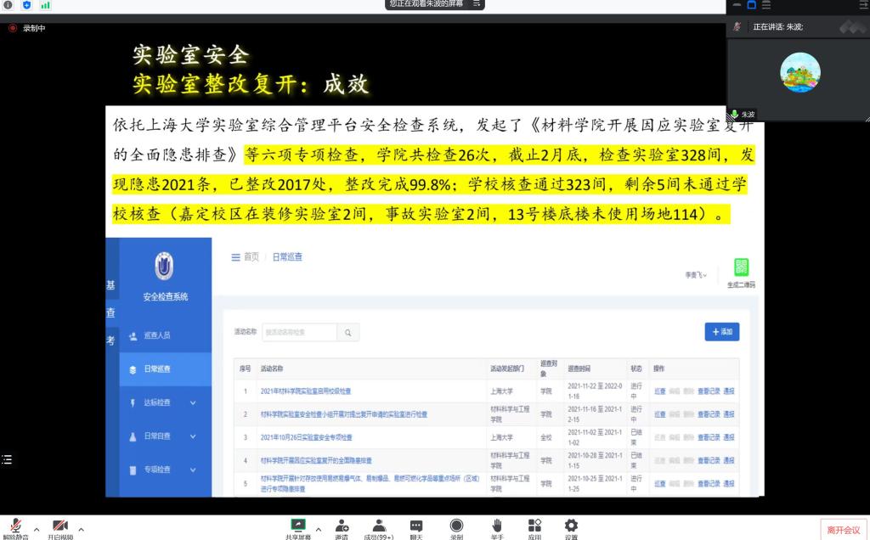Click the red leave meeting button

(x=843, y=530)
